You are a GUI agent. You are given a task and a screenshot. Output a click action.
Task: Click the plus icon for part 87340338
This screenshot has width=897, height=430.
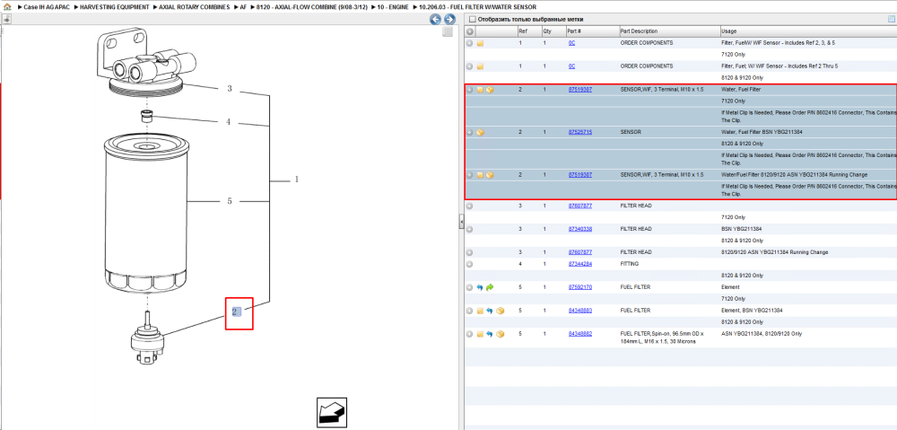pyautogui.click(x=470, y=229)
